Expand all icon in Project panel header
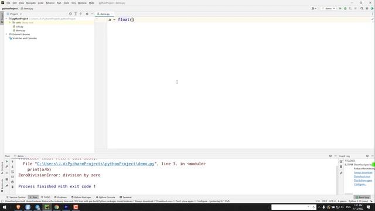Viewport: 375px width, 211px height. (76, 14)
